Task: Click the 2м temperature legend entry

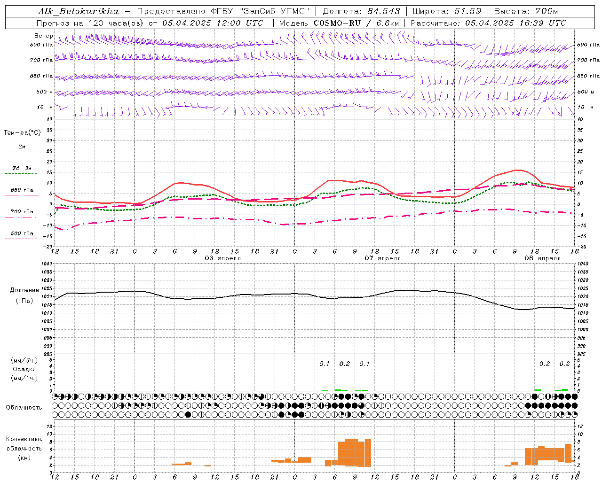Action: tap(22, 147)
